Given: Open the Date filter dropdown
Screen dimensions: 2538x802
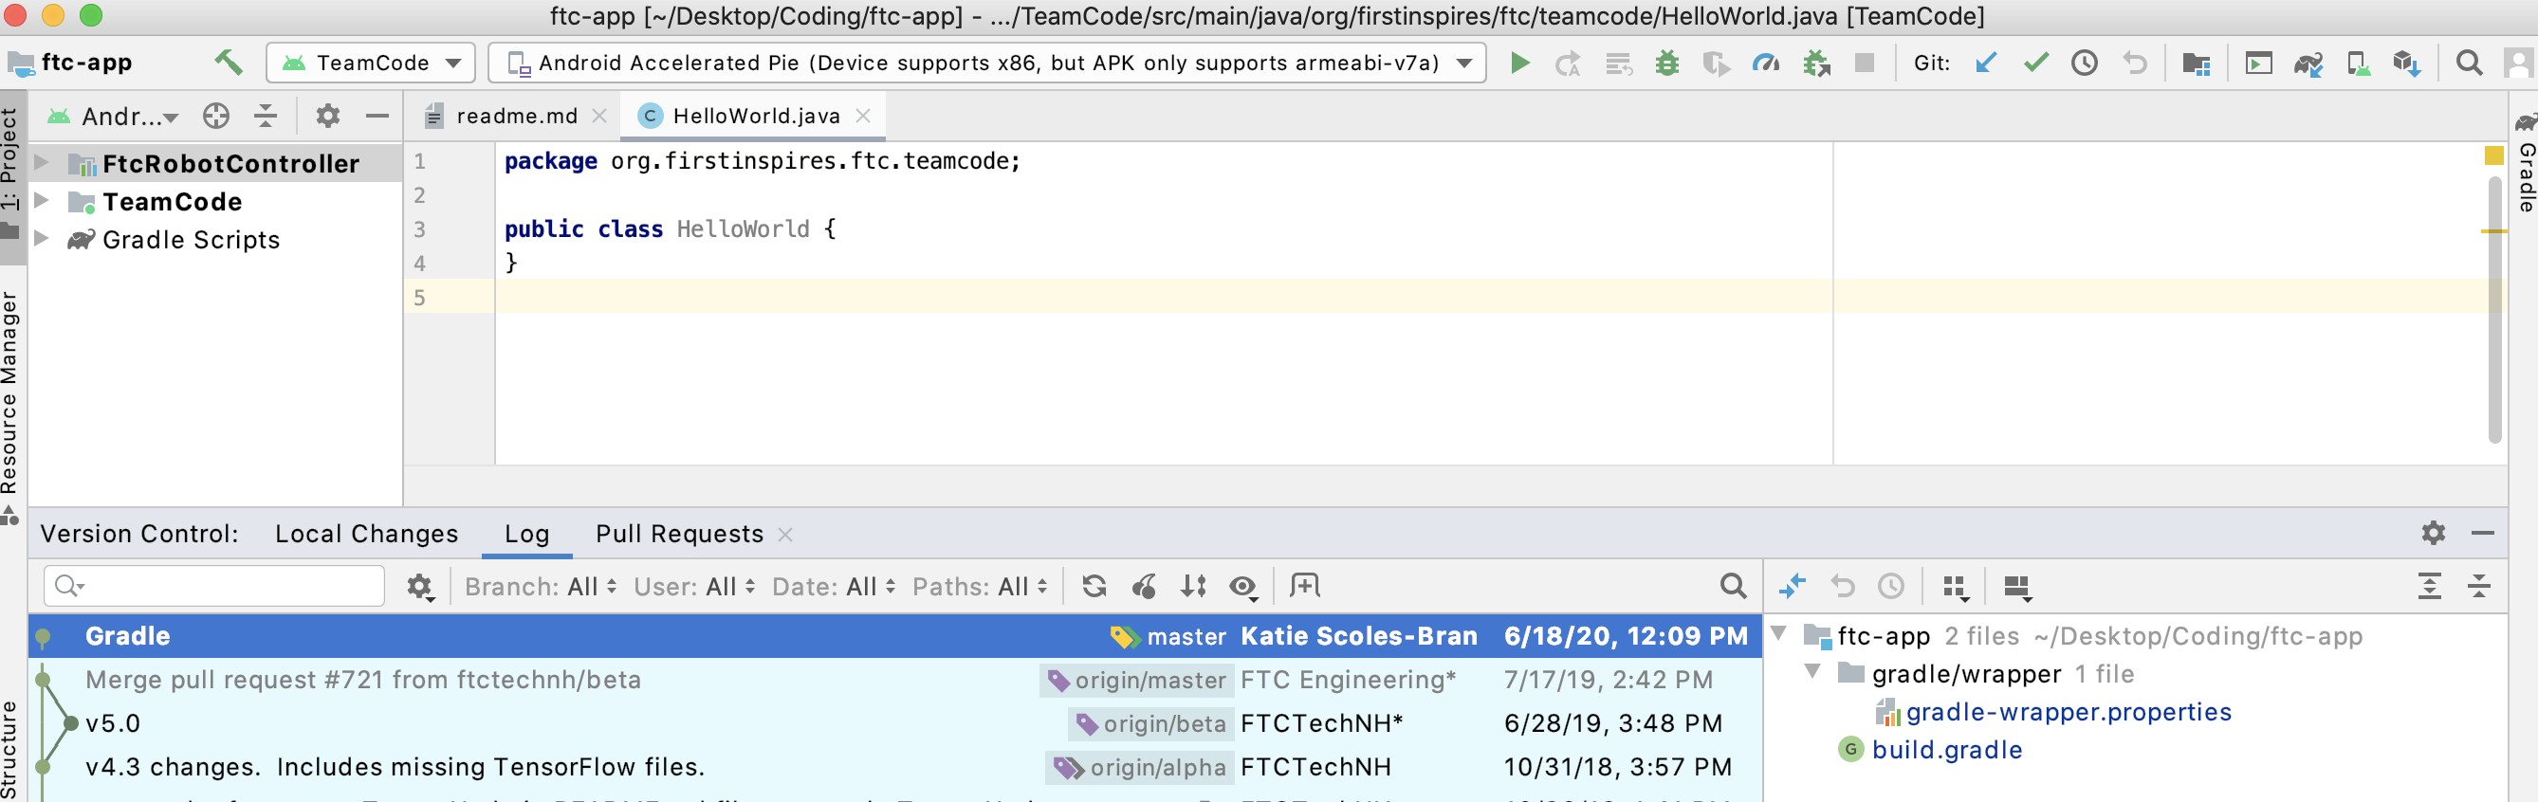Looking at the screenshot, I should 834,586.
